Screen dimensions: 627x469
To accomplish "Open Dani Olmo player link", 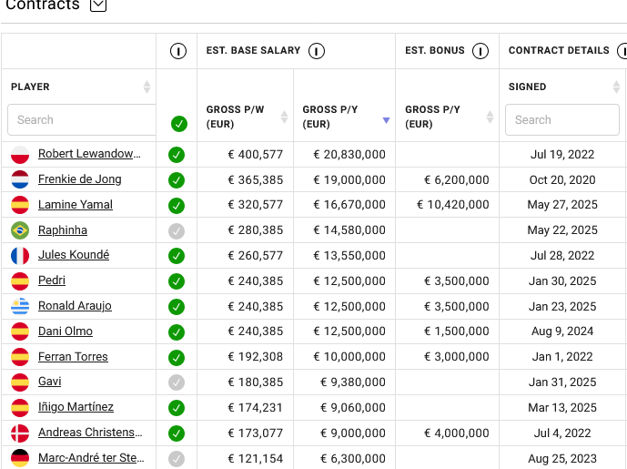I will [x=66, y=331].
